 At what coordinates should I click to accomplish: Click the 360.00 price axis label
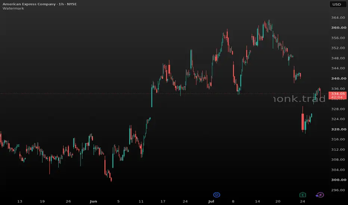339,28
